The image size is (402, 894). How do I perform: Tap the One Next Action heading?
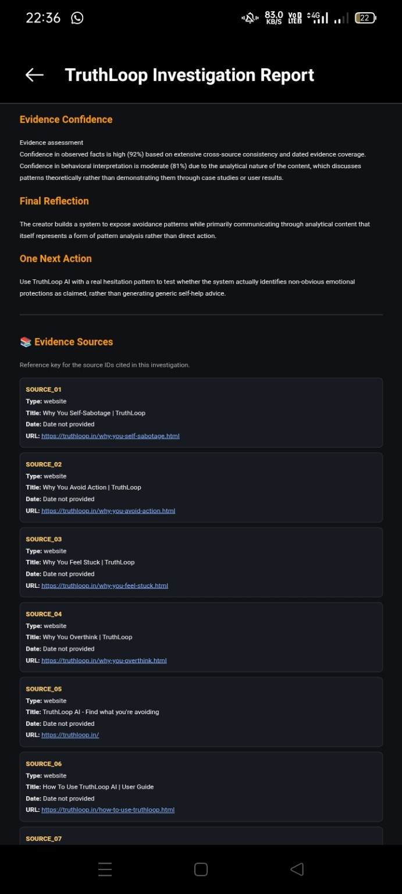[x=55, y=258]
